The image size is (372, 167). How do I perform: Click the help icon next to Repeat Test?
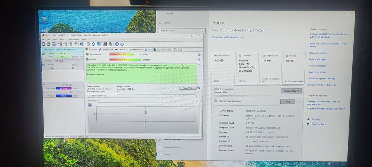pyautogui.click(x=199, y=88)
